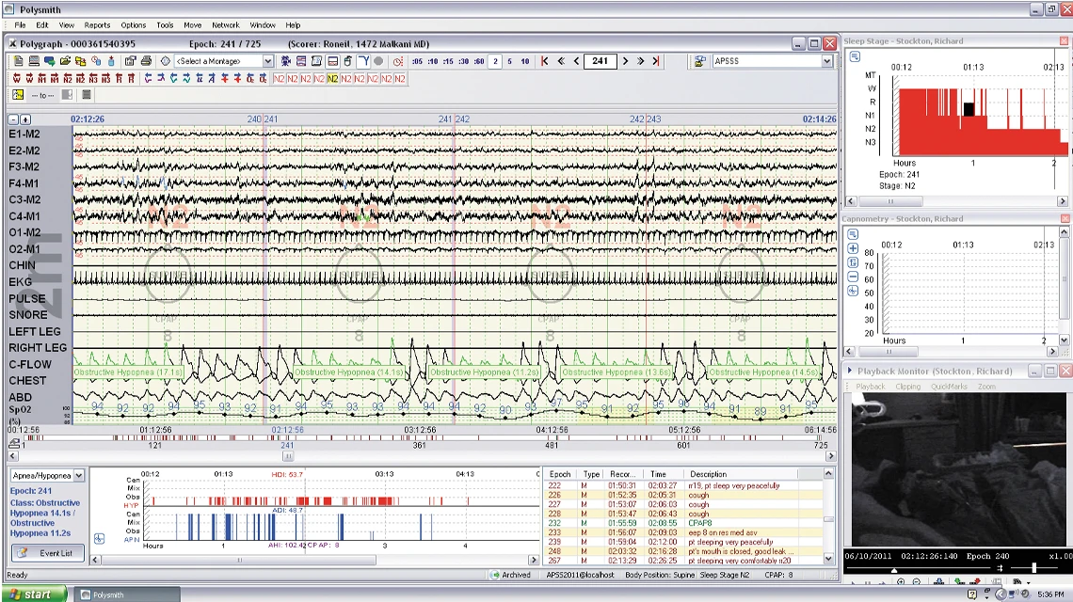Click the Start button on the taskbar
1073x602 pixels.
[x=33, y=594]
